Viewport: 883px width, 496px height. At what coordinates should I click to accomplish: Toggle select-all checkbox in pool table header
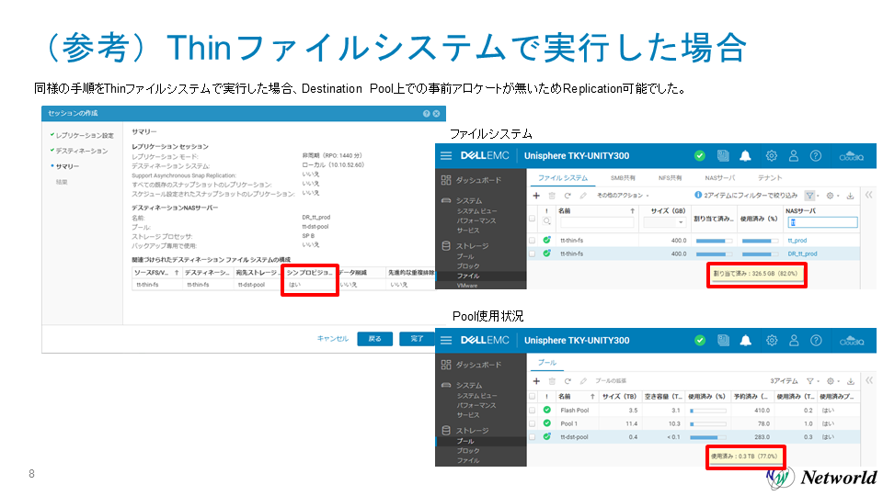click(533, 396)
